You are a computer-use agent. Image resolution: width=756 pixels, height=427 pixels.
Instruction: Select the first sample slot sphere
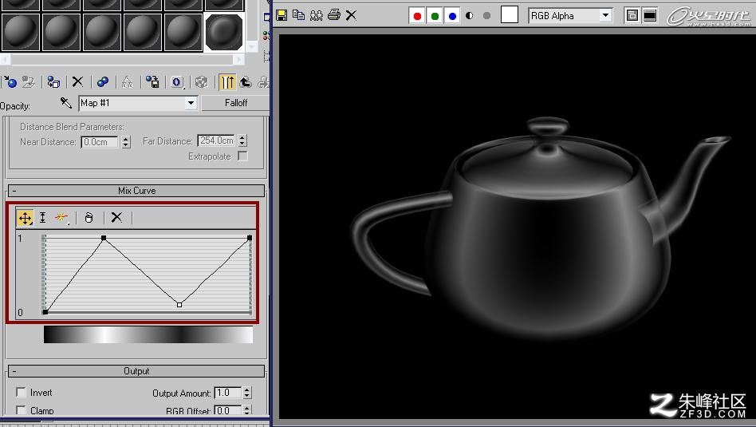click(x=20, y=32)
